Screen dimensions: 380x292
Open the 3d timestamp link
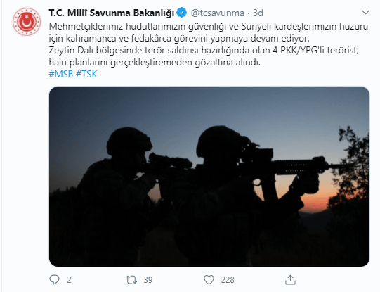click(258, 13)
